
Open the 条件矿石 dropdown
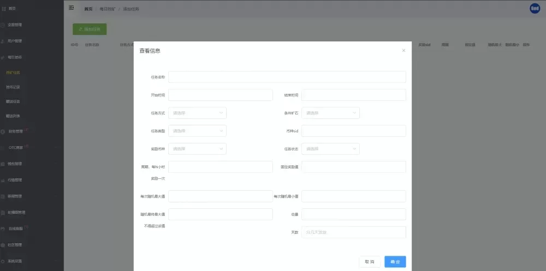pos(330,113)
